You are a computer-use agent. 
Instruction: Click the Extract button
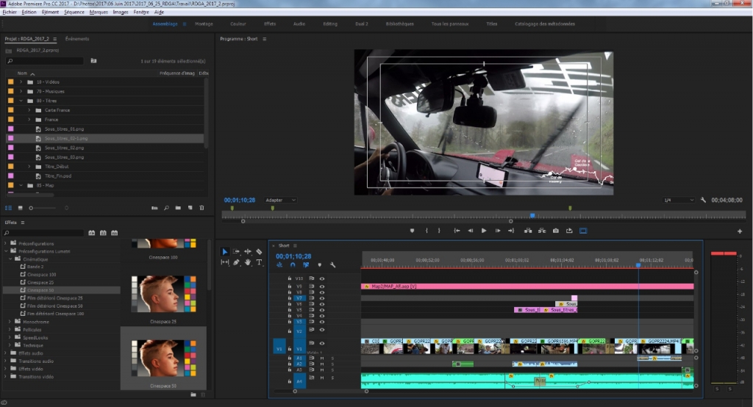click(542, 231)
